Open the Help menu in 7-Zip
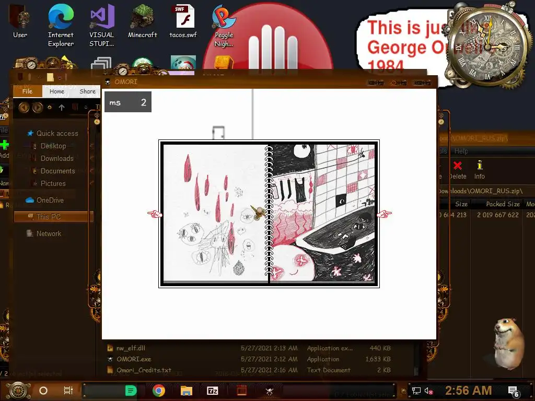This screenshot has width=535, height=401. coord(461,151)
